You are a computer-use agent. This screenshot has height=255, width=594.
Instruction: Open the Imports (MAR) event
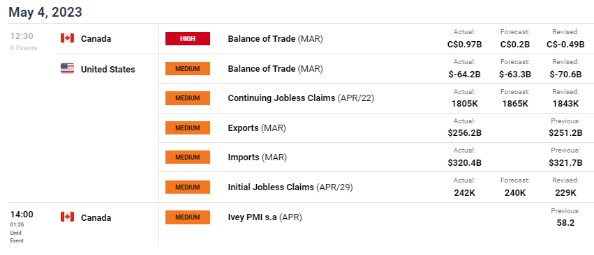(258, 157)
